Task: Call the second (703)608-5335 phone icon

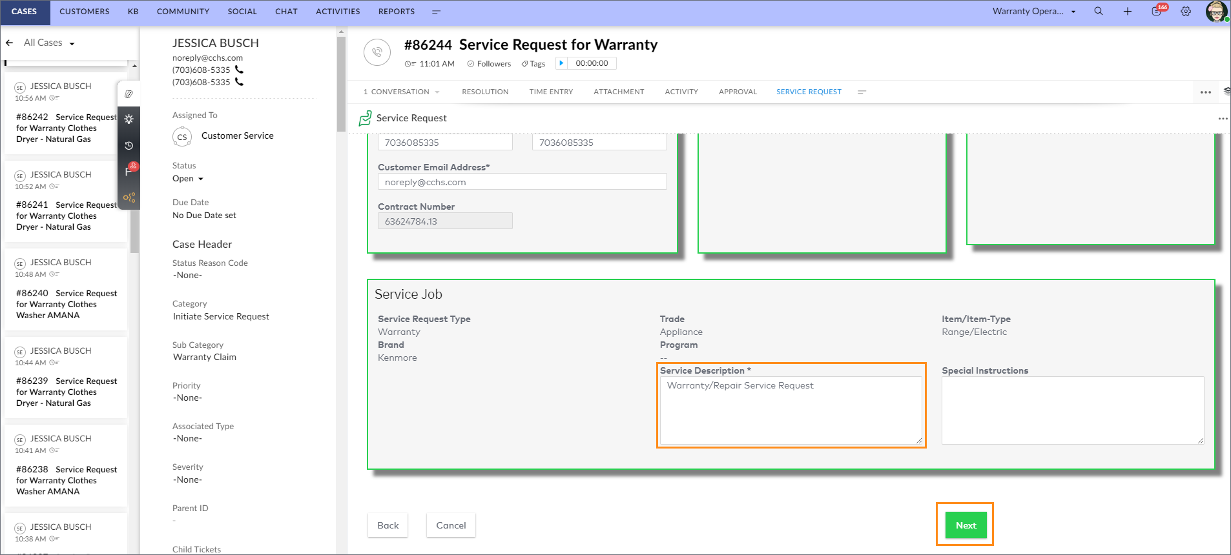Action: point(239,82)
